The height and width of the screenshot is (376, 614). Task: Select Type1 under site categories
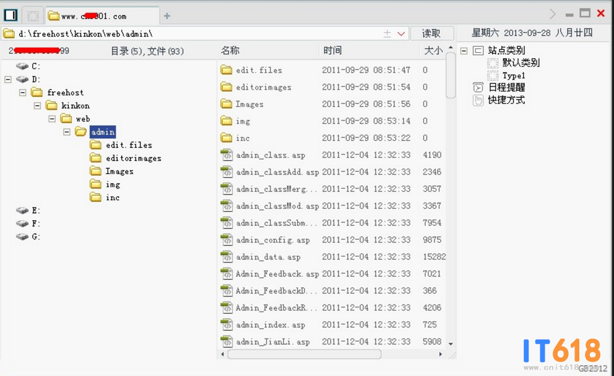click(513, 75)
